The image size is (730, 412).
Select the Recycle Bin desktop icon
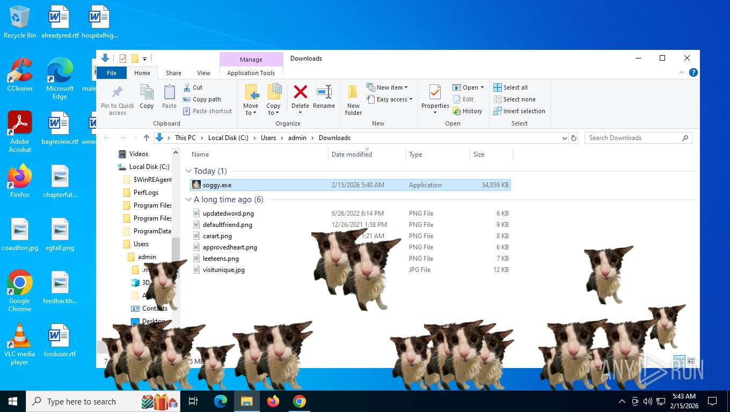(x=20, y=22)
